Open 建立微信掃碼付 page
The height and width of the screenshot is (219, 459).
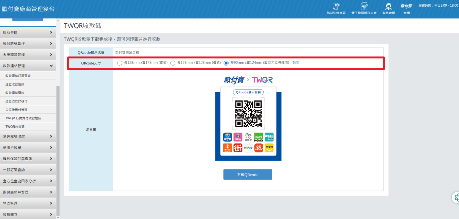pyautogui.click(x=28, y=101)
